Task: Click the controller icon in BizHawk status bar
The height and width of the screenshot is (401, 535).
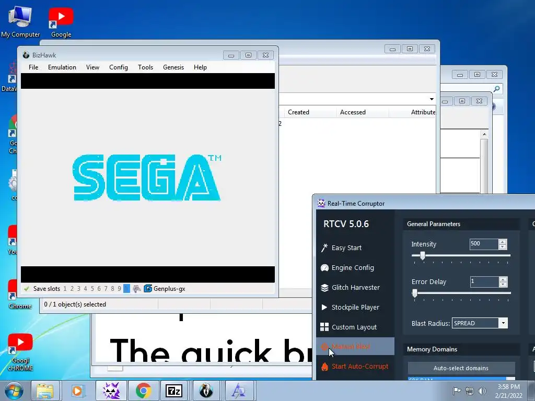Action: pos(137,288)
